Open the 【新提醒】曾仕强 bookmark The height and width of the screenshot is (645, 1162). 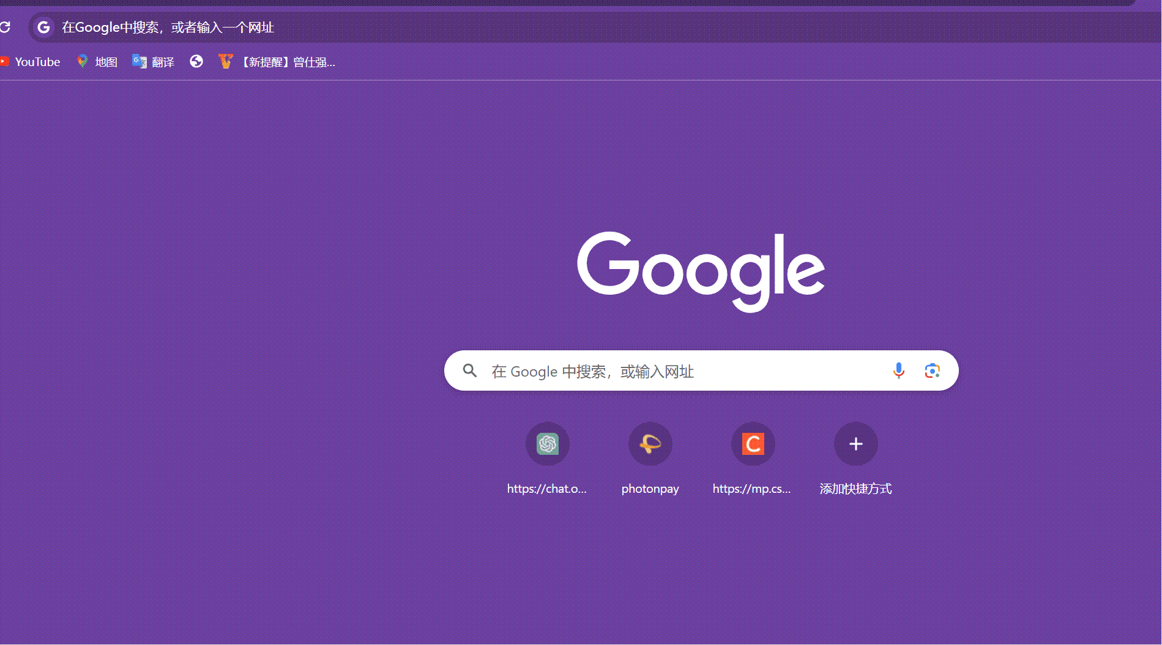pos(277,62)
